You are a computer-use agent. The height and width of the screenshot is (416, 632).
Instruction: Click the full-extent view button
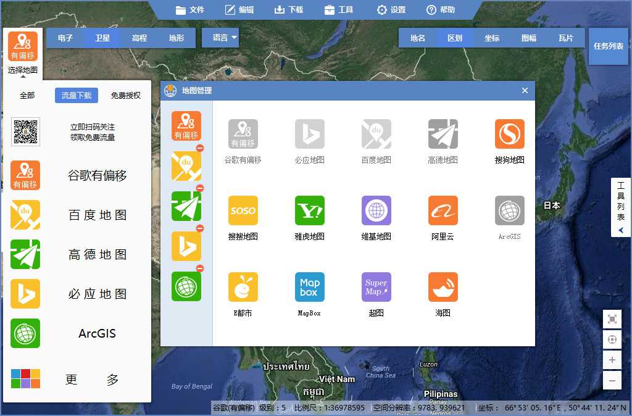click(612, 319)
